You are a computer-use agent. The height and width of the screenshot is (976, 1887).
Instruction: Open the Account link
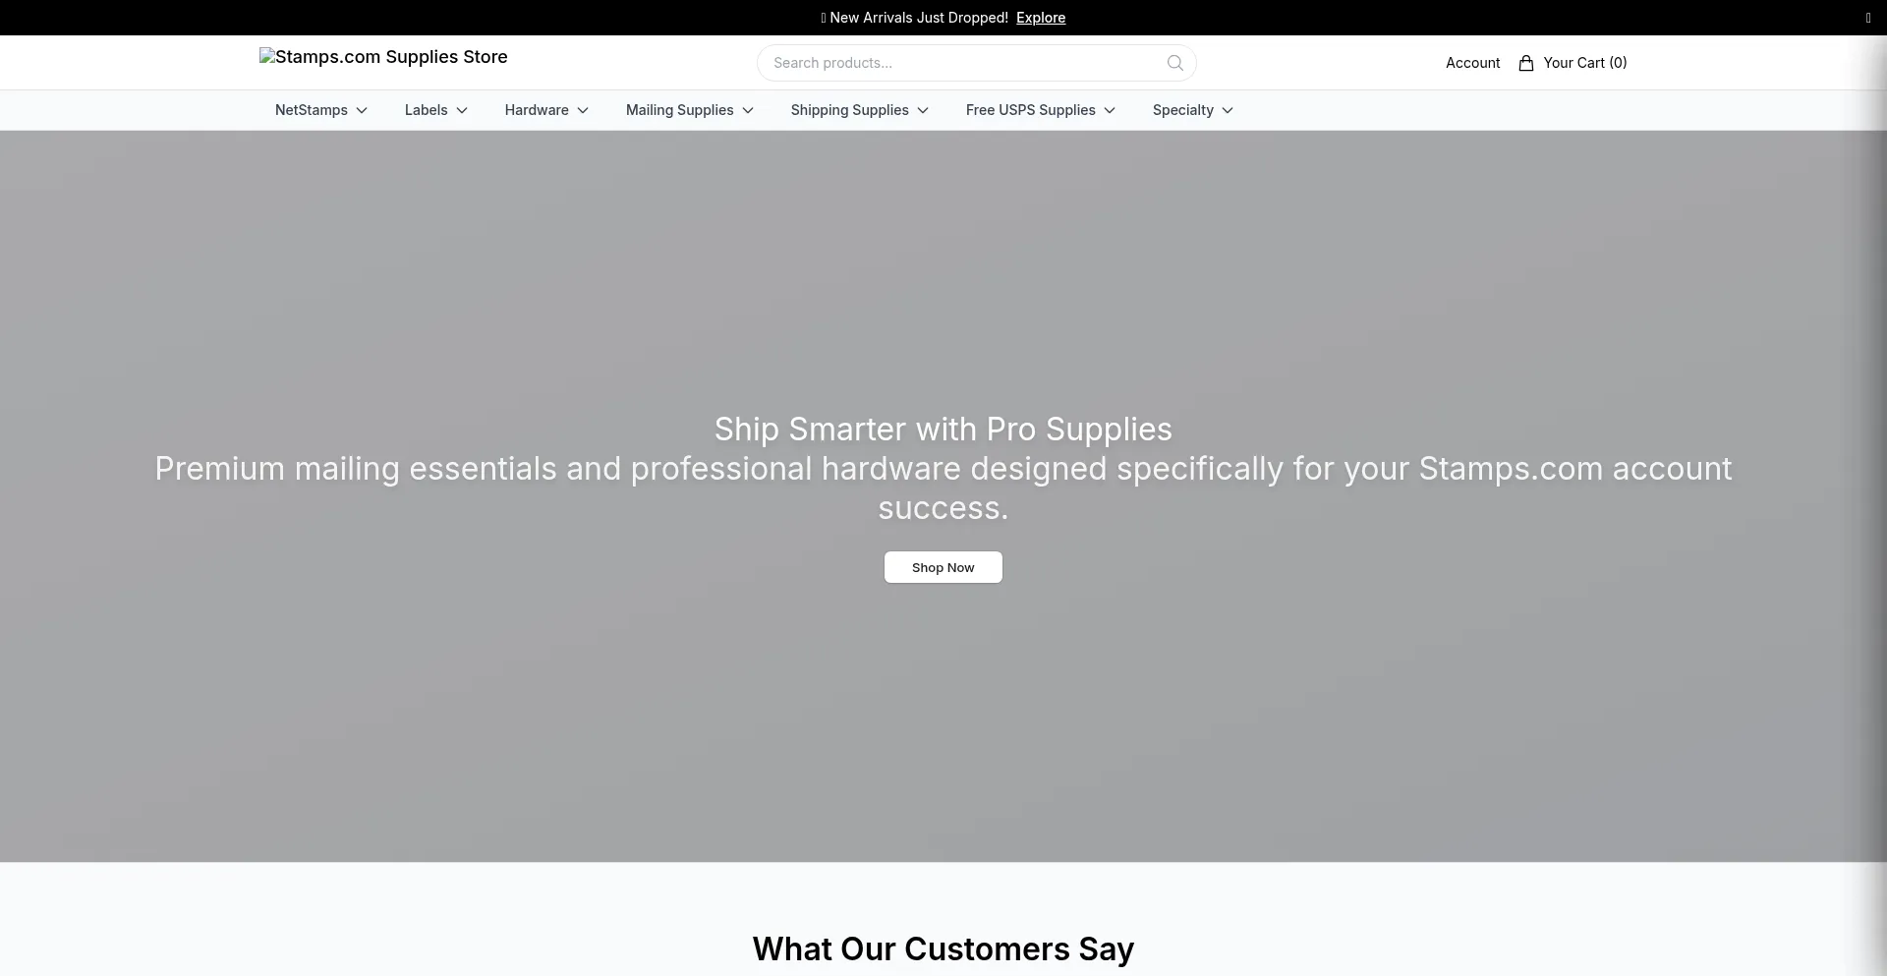(1472, 63)
